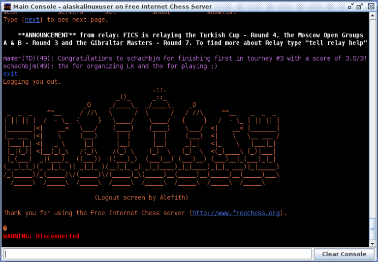378x262 pixels.
Task: Click the empty scrollbar track mid-console
Action: 373,118
